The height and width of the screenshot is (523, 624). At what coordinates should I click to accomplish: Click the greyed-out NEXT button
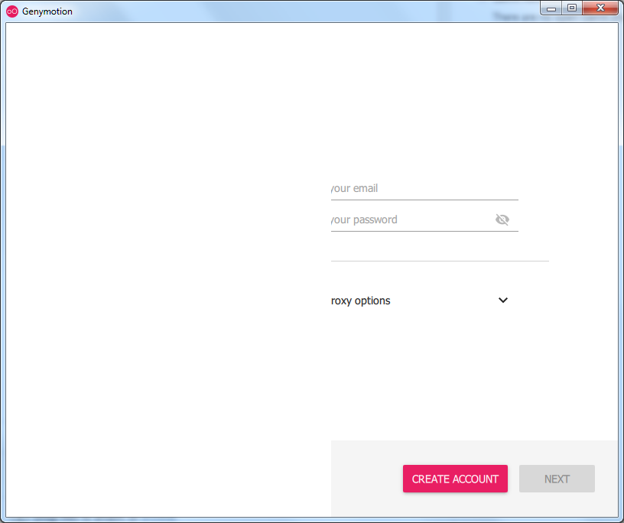pyautogui.click(x=557, y=479)
